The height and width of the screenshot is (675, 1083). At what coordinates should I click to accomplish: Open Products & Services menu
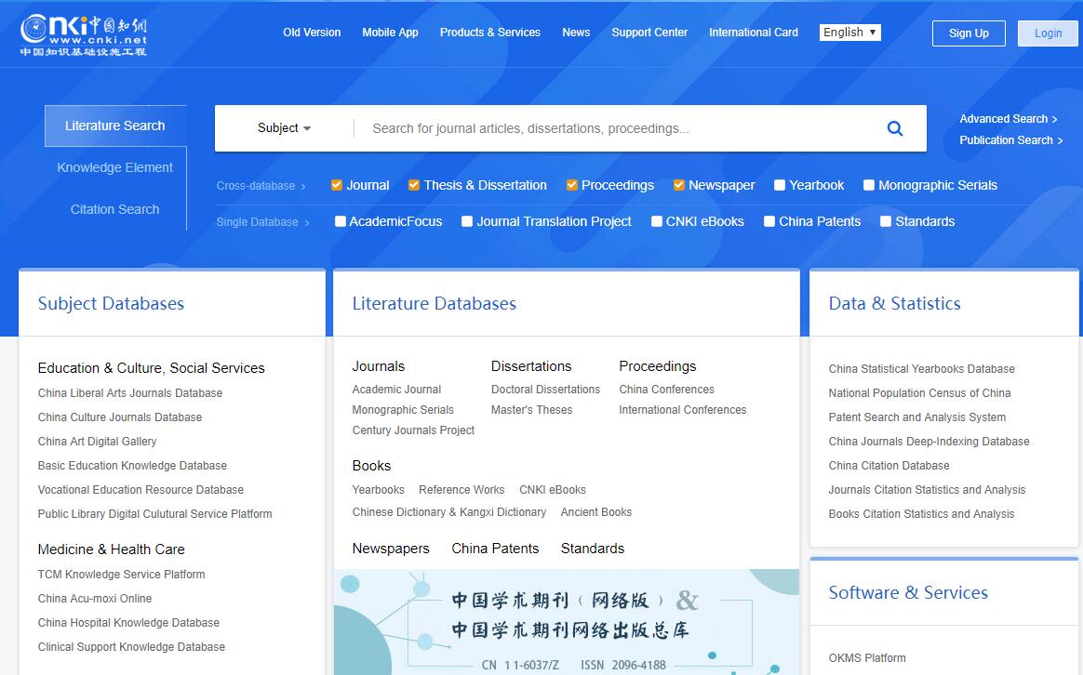[x=489, y=33]
